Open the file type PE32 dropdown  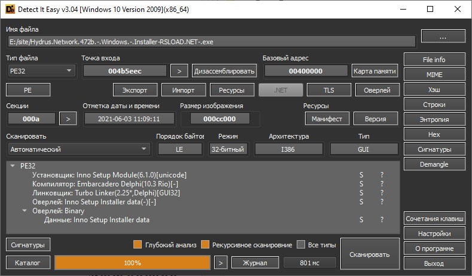pos(41,71)
